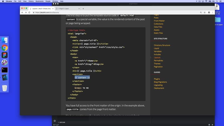This screenshot has height=126, width=224.
Task: Click the zoom magnifier icon in address bar
Action: [x=201, y=12]
